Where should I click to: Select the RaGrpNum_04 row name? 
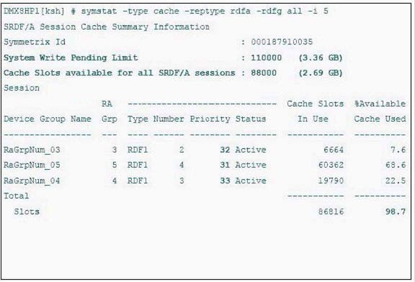tap(32, 181)
